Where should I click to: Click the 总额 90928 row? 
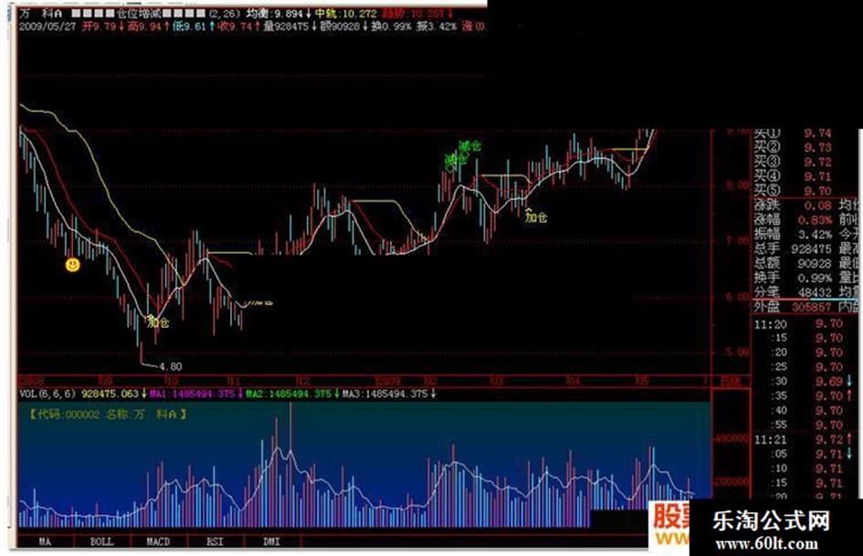pyautogui.click(x=793, y=263)
